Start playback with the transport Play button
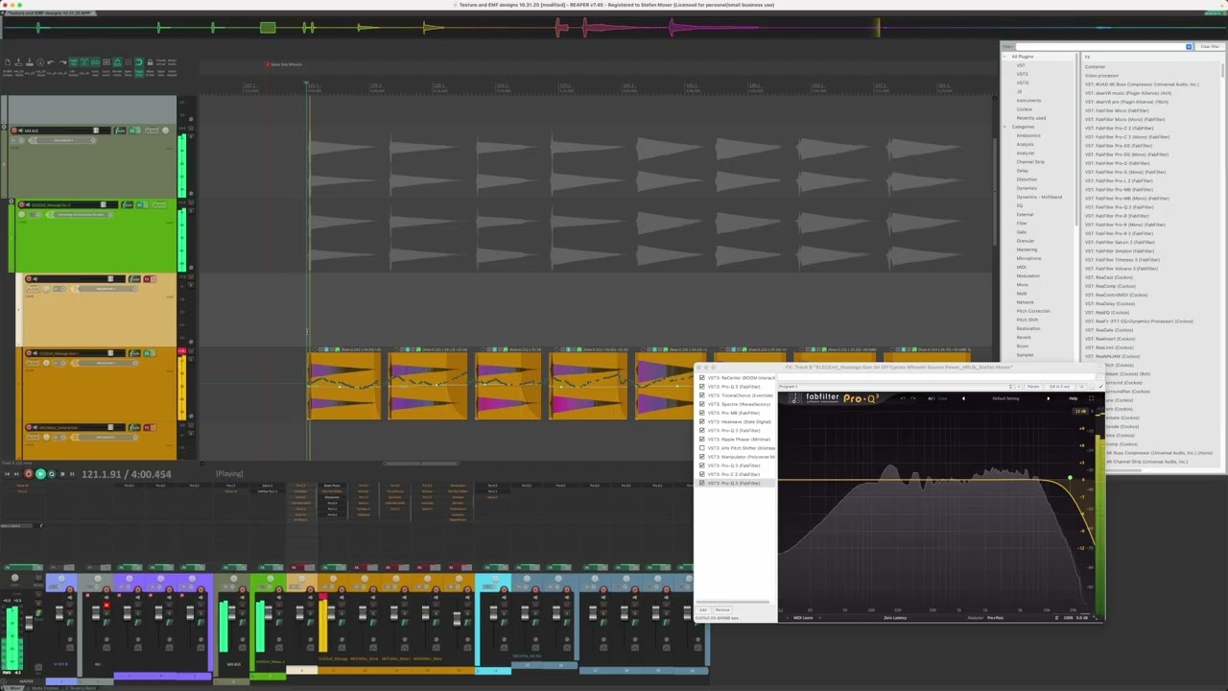Image resolution: width=1228 pixels, height=691 pixels. (x=40, y=474)
